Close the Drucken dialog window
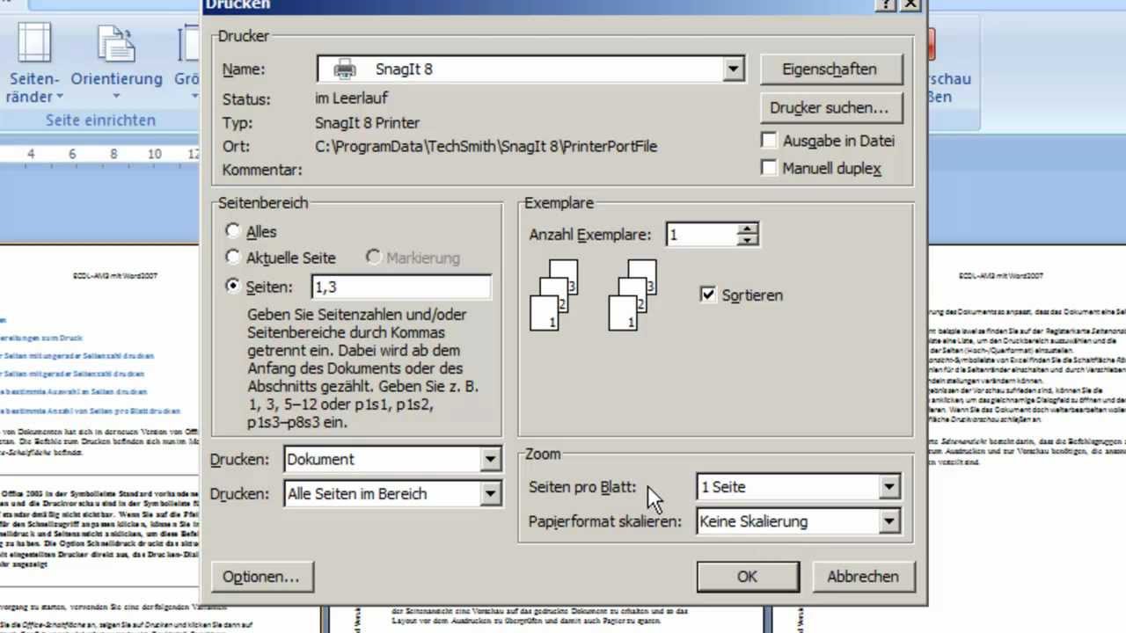The height and width of the screenshot is (633, 1126). tap(910, 4)
